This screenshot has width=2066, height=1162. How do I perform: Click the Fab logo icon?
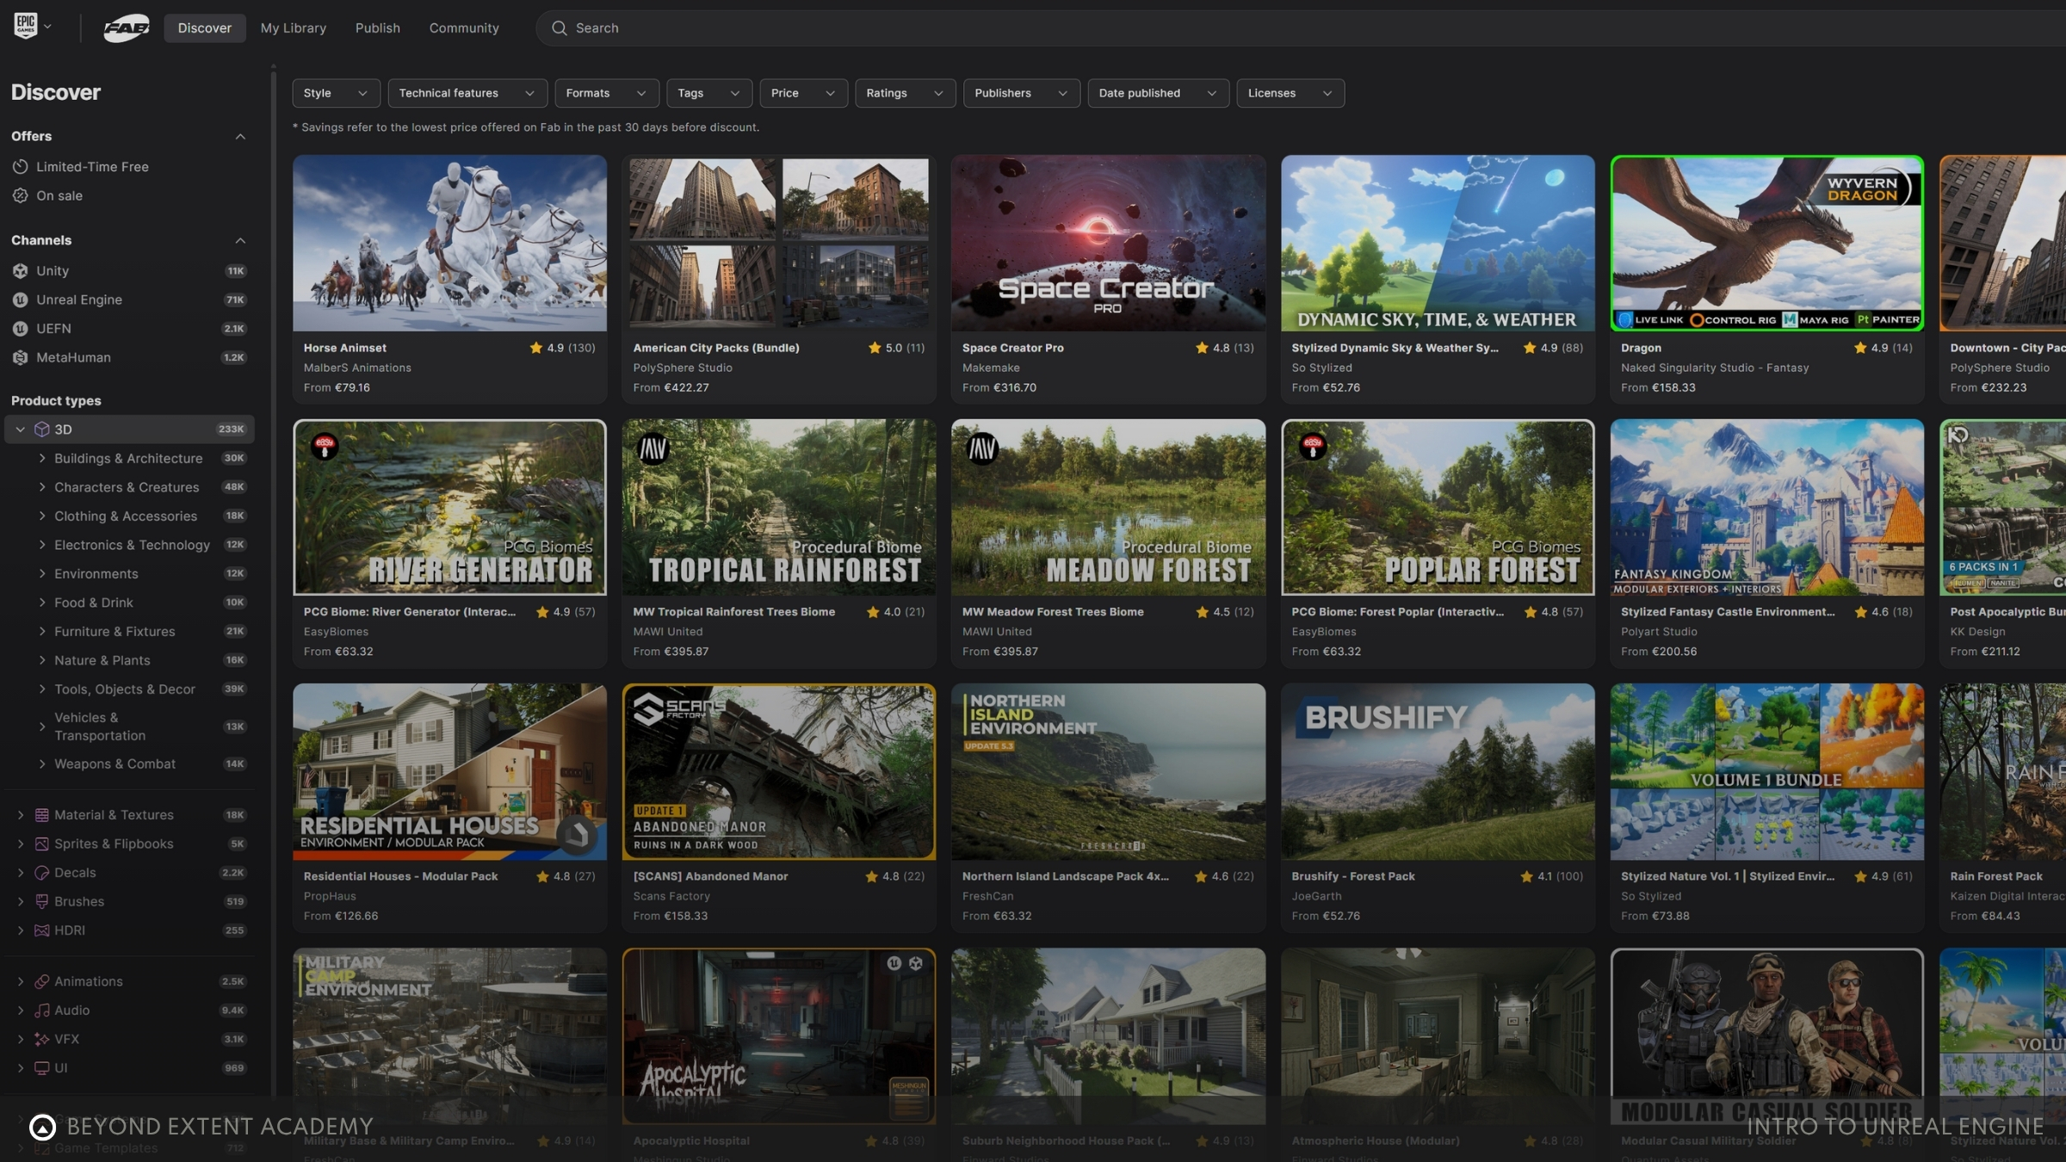[127, 28]
